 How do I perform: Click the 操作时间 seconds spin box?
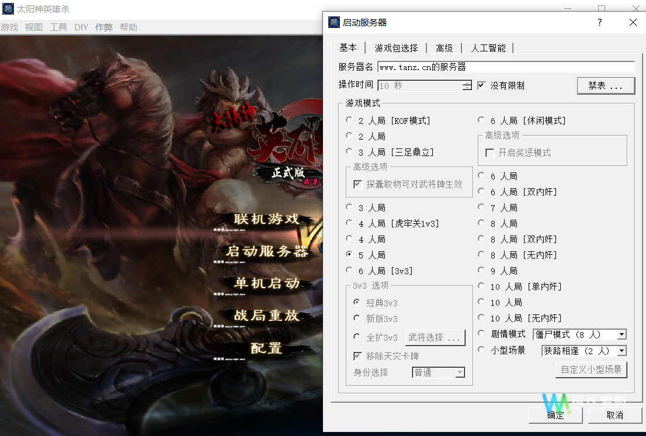pos(425,85)
